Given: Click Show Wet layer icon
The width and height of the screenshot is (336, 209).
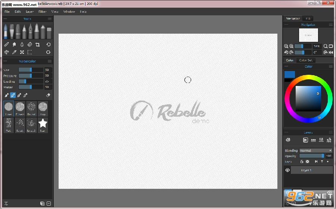Looking at the screenshot, I should (x=288, y=140).
